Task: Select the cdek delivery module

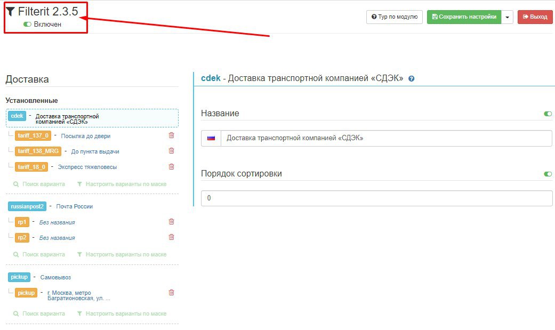Action: 92,118
